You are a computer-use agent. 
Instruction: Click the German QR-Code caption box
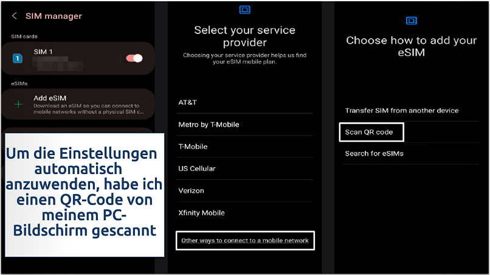point(85,195)
